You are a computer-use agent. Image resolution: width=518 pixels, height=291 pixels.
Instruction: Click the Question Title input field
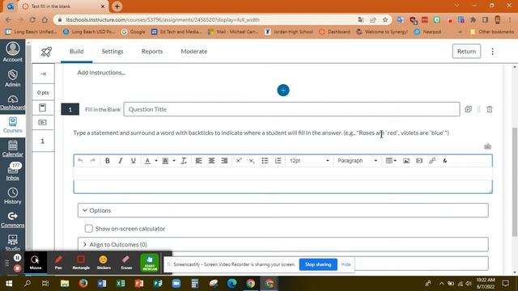click(291, 109)
